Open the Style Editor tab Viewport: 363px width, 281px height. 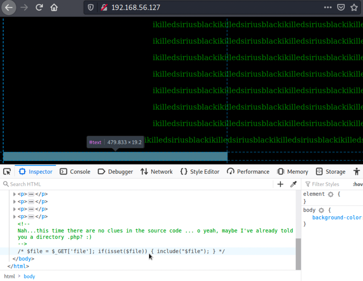199,171
